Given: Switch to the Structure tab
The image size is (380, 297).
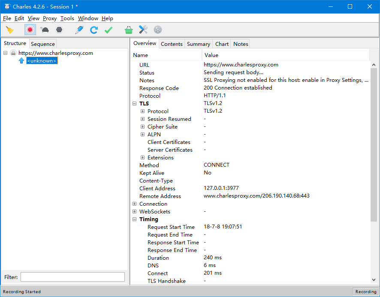Looking at the screenshot, I should tap(15, 43).
